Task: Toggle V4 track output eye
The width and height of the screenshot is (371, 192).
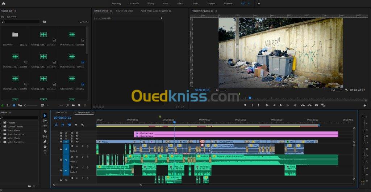Action: pyautogui.click(x=77, y=133)
